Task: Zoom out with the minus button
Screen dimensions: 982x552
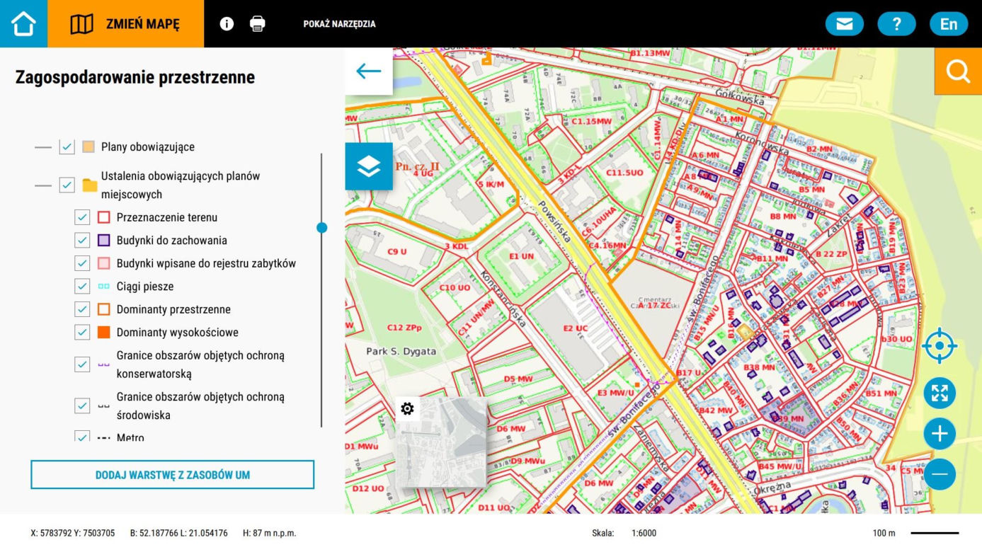Action: tap(940, 473)
